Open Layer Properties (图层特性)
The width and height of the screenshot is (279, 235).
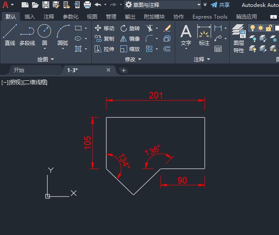239,38
